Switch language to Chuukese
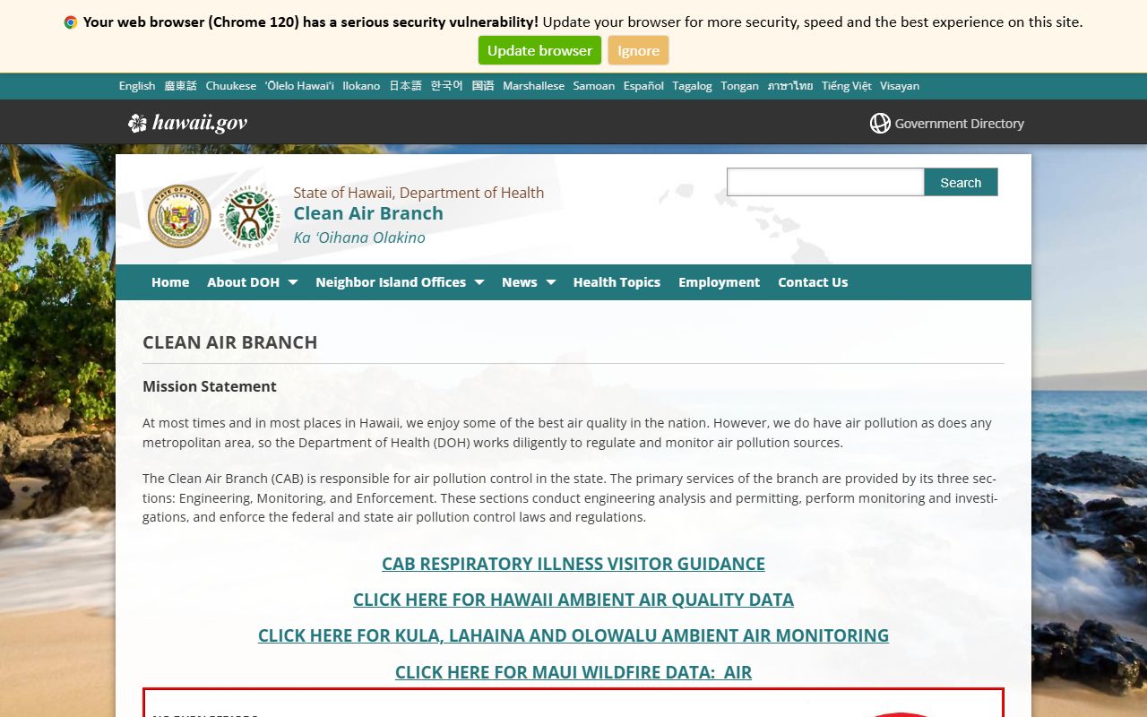The height and width of the screenshot is (717, 1147). (x=231, y=86)
